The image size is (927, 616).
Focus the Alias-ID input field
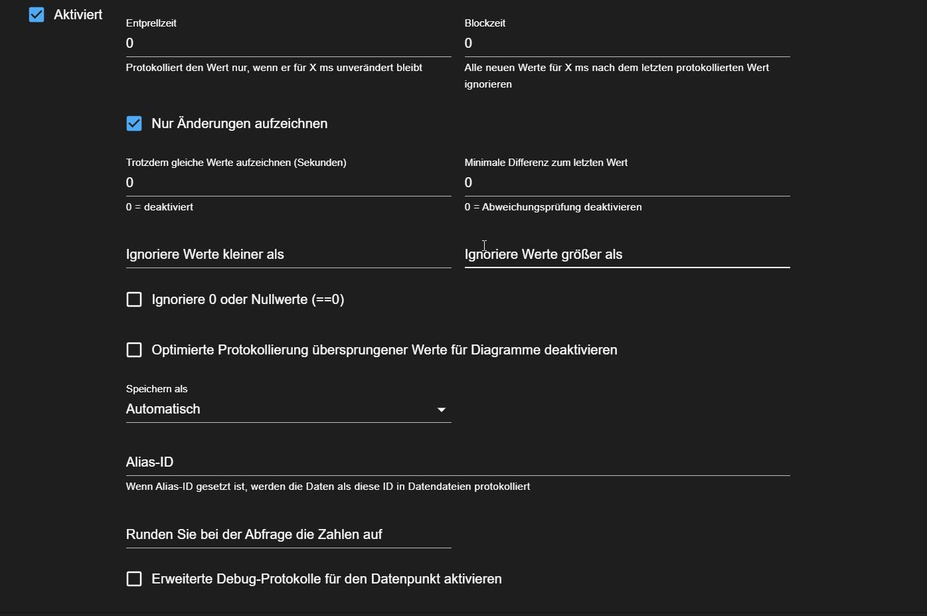[x=458, y=463]
